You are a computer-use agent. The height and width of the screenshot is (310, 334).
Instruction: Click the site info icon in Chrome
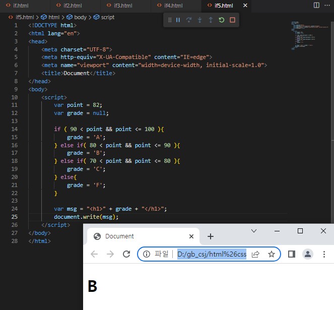tap(147, 254)
